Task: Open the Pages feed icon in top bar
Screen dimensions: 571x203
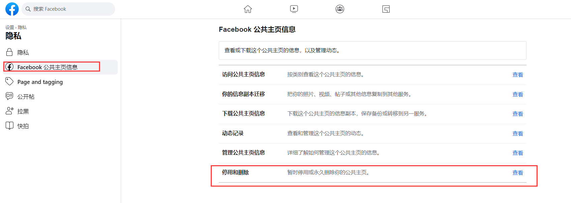Action: (x=386, y=9)
